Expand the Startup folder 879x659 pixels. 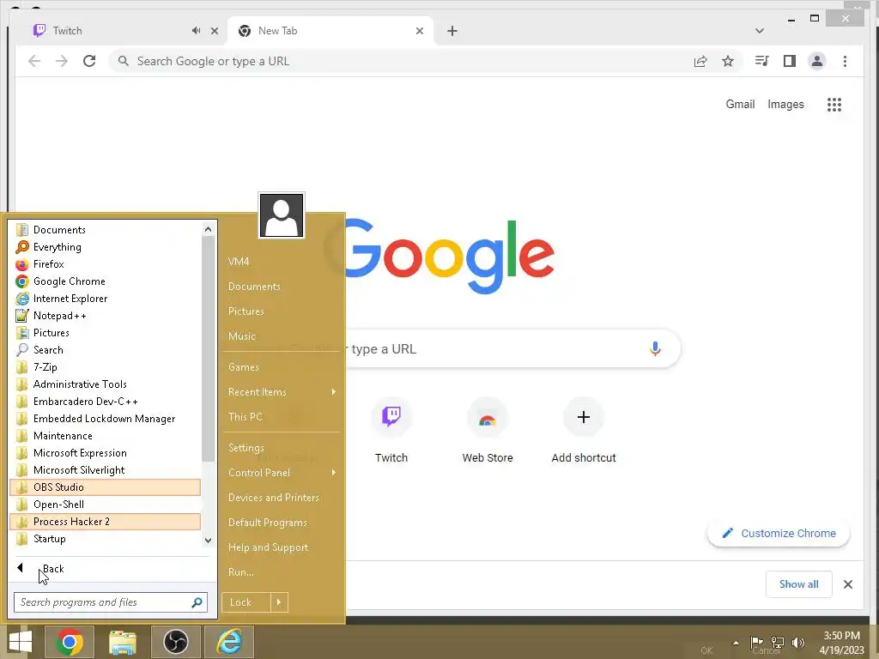point(106,539)
